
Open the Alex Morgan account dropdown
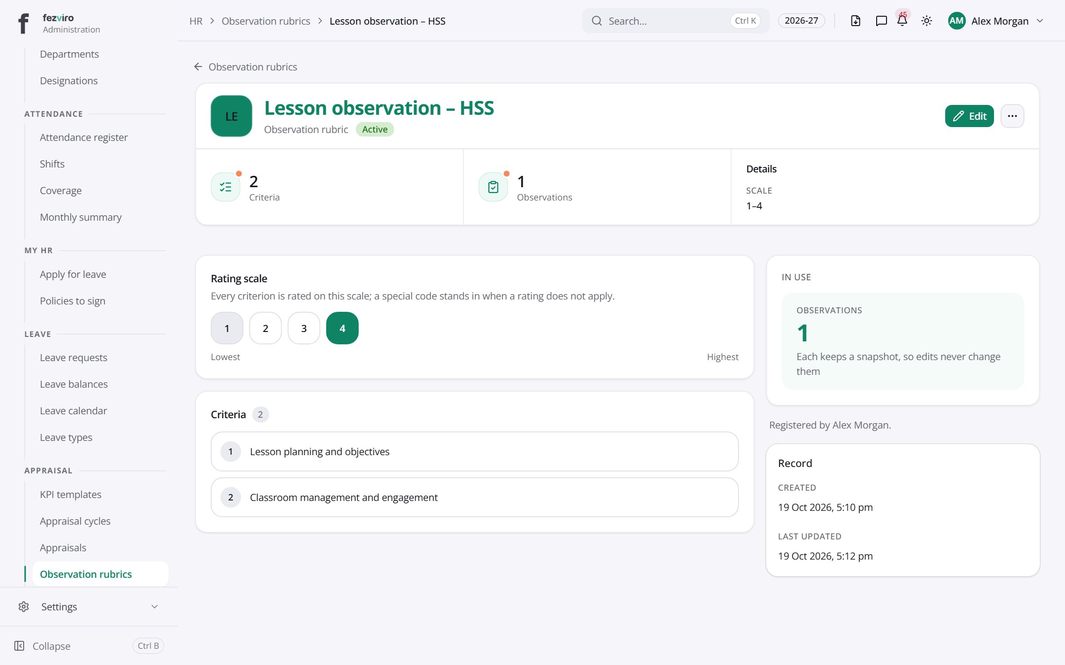pyautogui.click(x=995, y=21)
